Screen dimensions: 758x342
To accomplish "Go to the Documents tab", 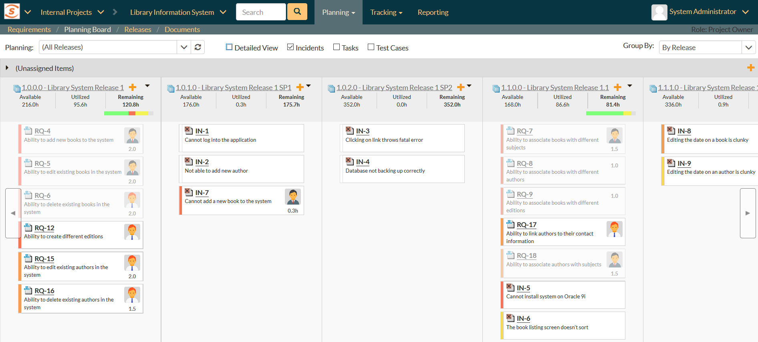I will [182, 29].
